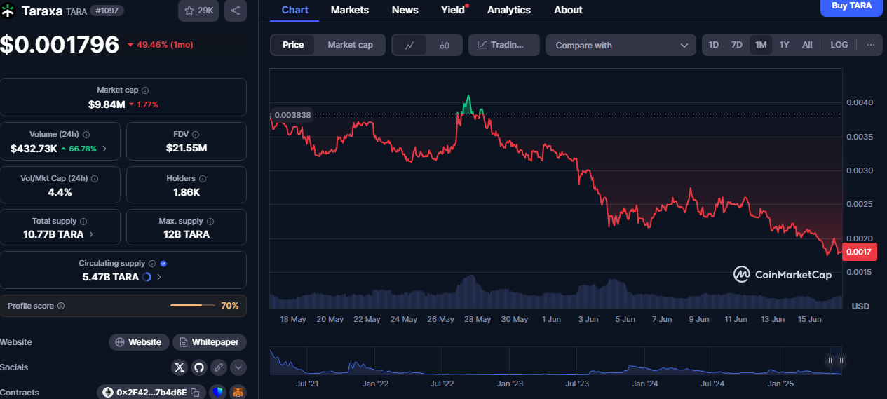Open the Compare with dropdown

coord(621,45)
